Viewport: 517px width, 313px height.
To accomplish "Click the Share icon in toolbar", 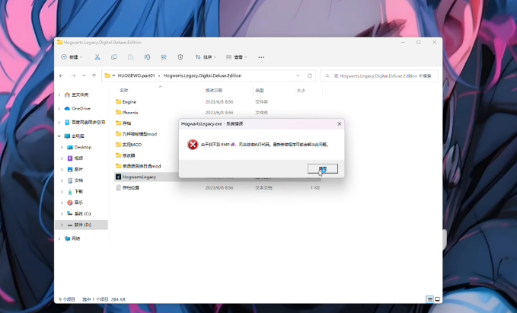I will click(x=164, y=57).
